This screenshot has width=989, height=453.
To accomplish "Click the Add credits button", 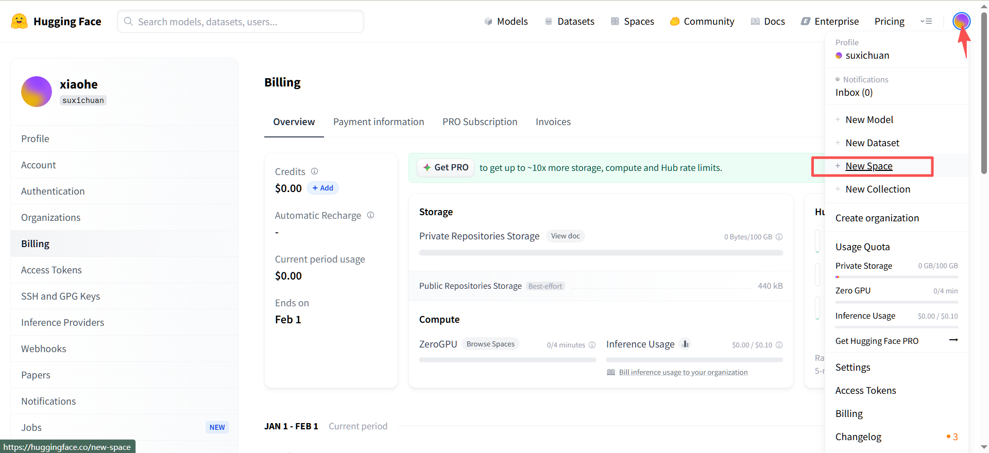I will [x=323, y=188].
